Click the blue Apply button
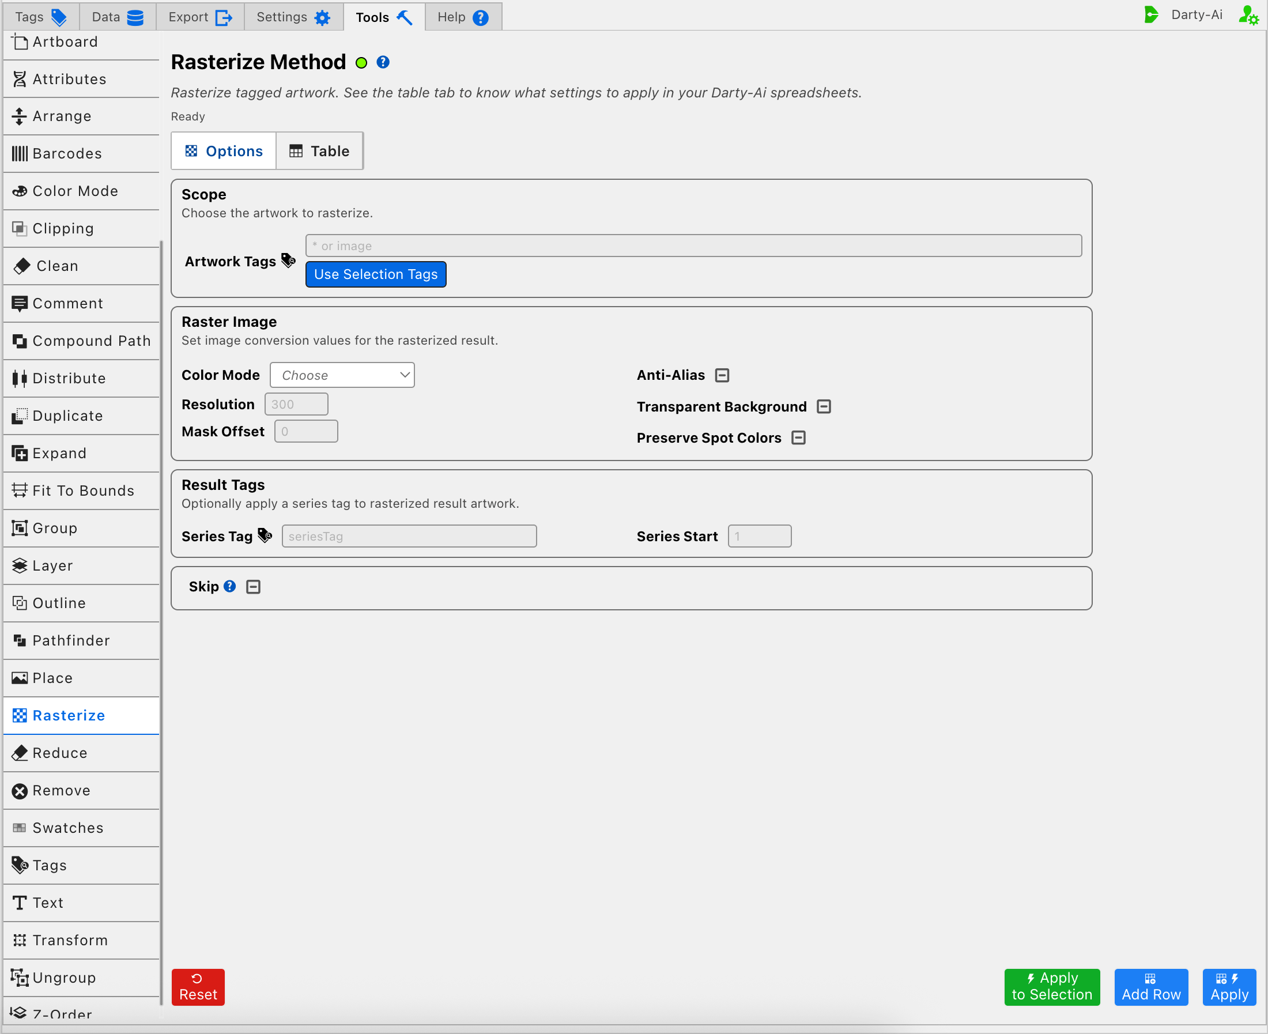This screenshot has height=1034, width=1268. click(1229, 987)
